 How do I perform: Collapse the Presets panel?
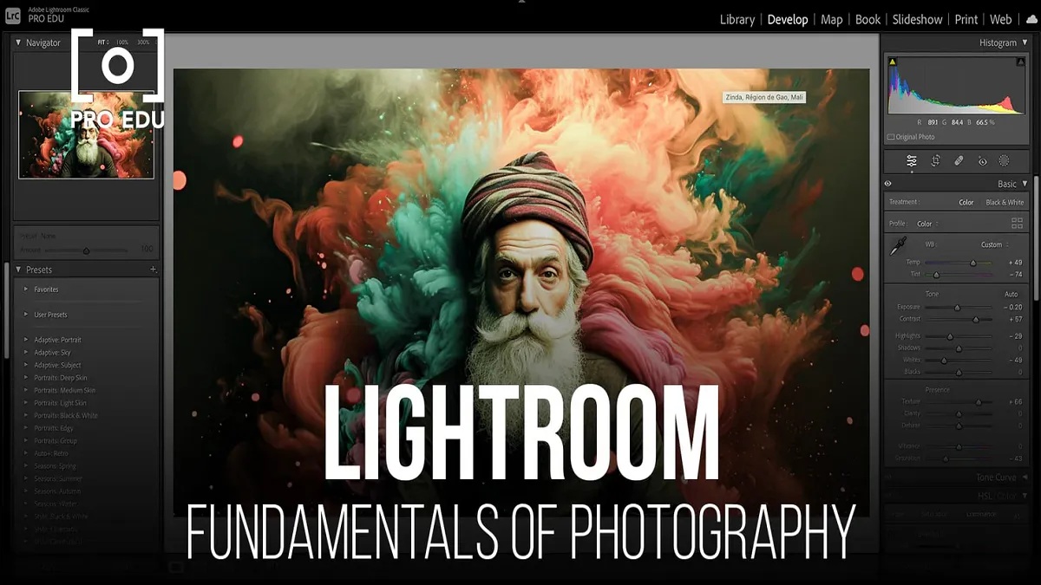click(x=18, y=270)
